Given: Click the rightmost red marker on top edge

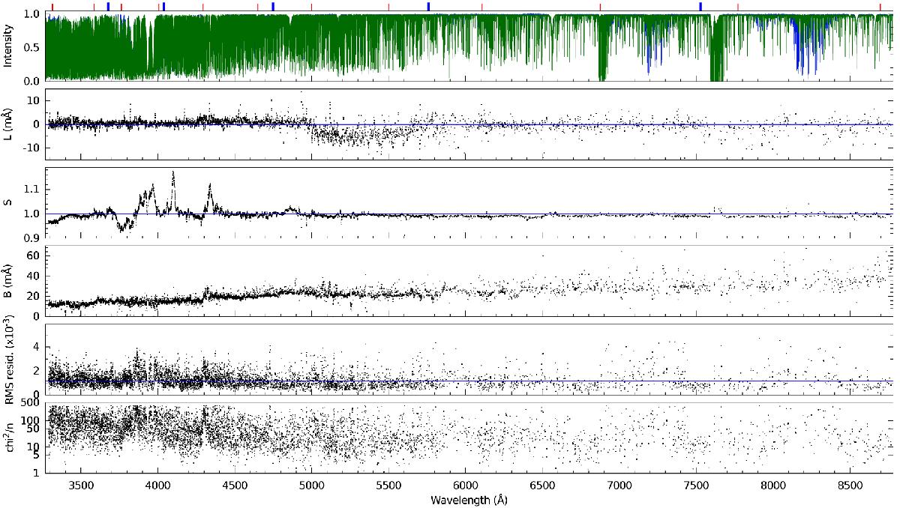Looking at the screenshot, I should pyautogui.click(x=880, y=7).
